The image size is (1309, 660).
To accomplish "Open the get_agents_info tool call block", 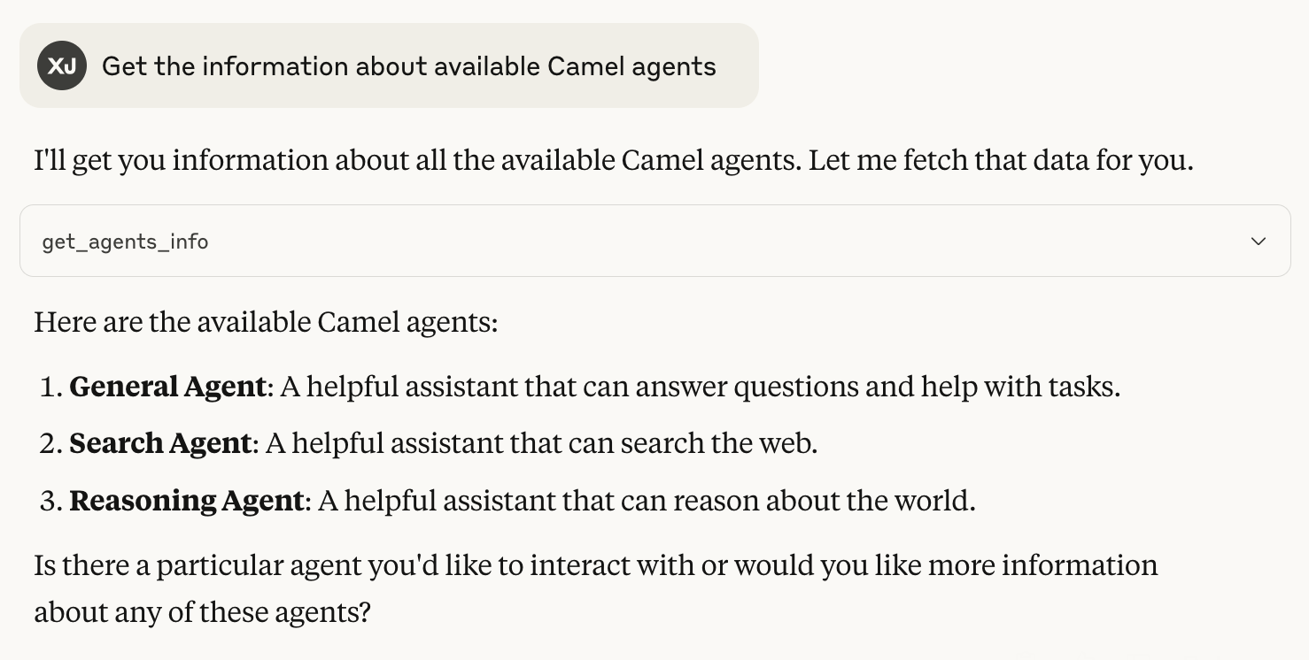I will point(654,241).
